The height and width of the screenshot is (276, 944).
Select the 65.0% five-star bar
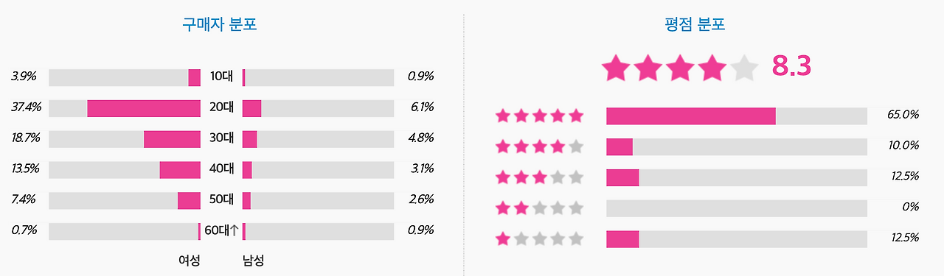pyautogui.click(x=737, y=116)
